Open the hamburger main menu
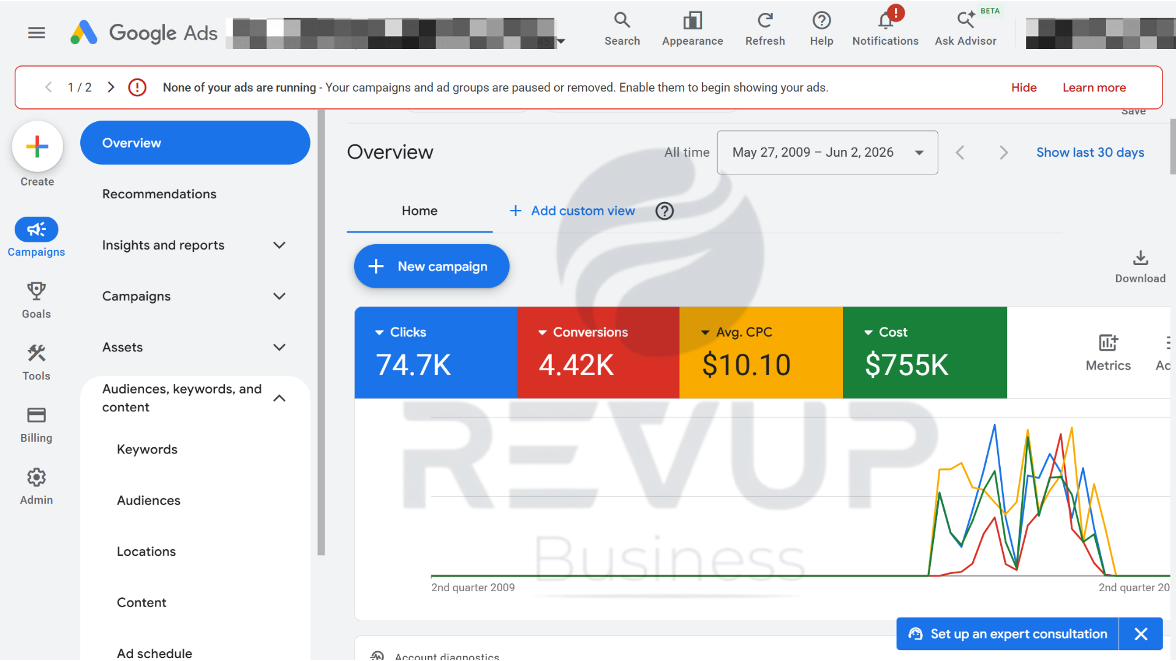Image resolution: width=1176 pixels, height=661 pixels. (x=37, y=32)
